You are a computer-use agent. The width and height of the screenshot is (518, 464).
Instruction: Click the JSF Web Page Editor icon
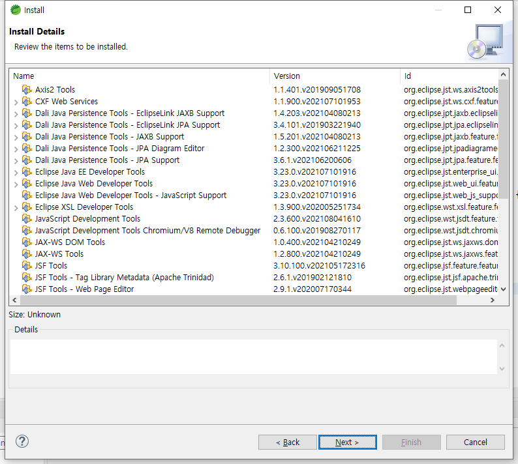point(27,289)
